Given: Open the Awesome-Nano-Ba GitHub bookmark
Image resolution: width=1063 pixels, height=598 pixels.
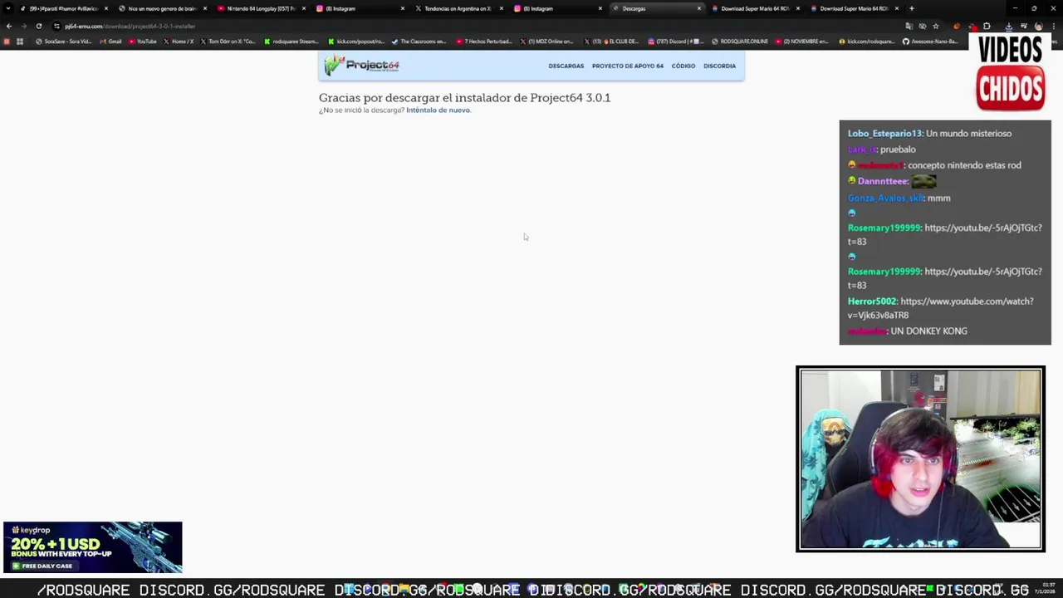Looking at the screenshot, I should pyautogui.click(x=930, y=42).
